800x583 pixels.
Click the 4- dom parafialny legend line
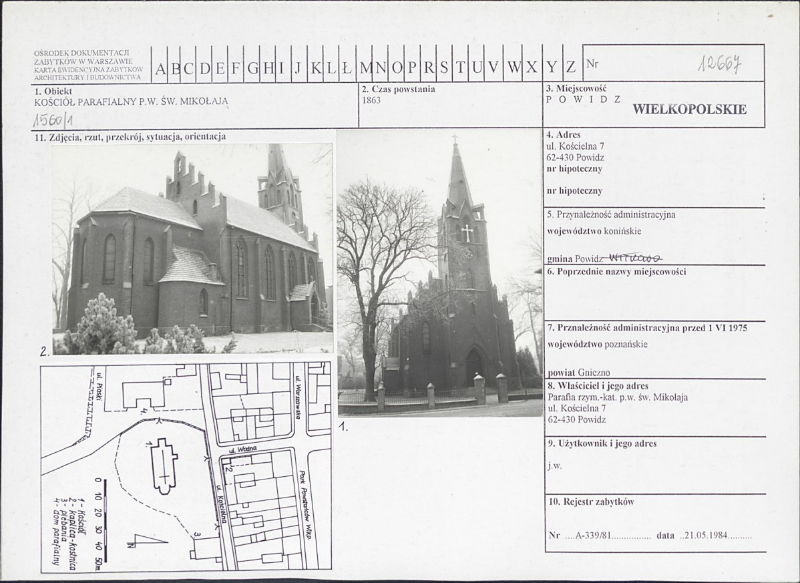click(x=57, y=532)
